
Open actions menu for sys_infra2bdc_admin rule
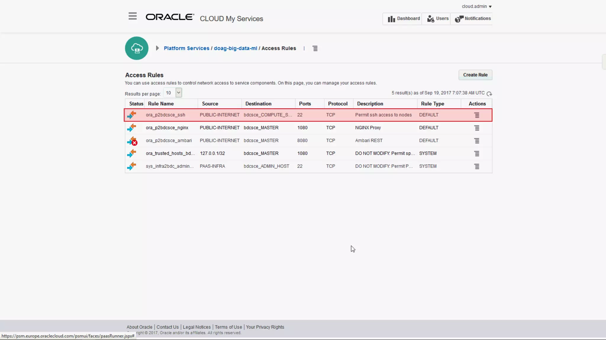(x=477, y=166)
